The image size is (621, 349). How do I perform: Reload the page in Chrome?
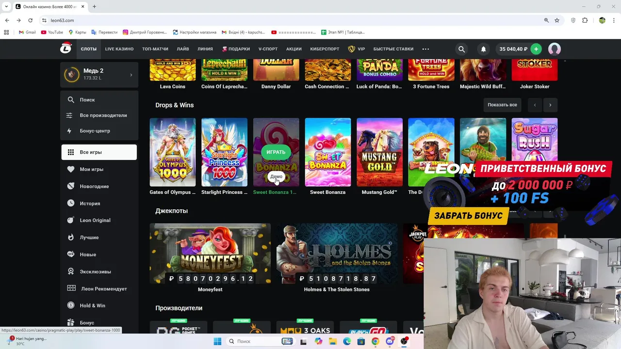[30, 20]
